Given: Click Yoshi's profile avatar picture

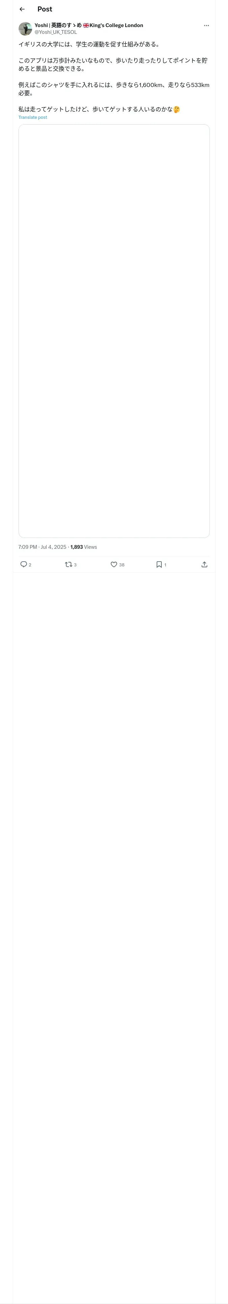Looking at the screenshot, I should pyautogui.click(x=25, y=28).
